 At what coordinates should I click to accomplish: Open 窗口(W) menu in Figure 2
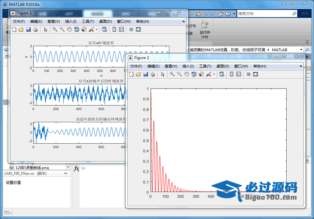241,66
